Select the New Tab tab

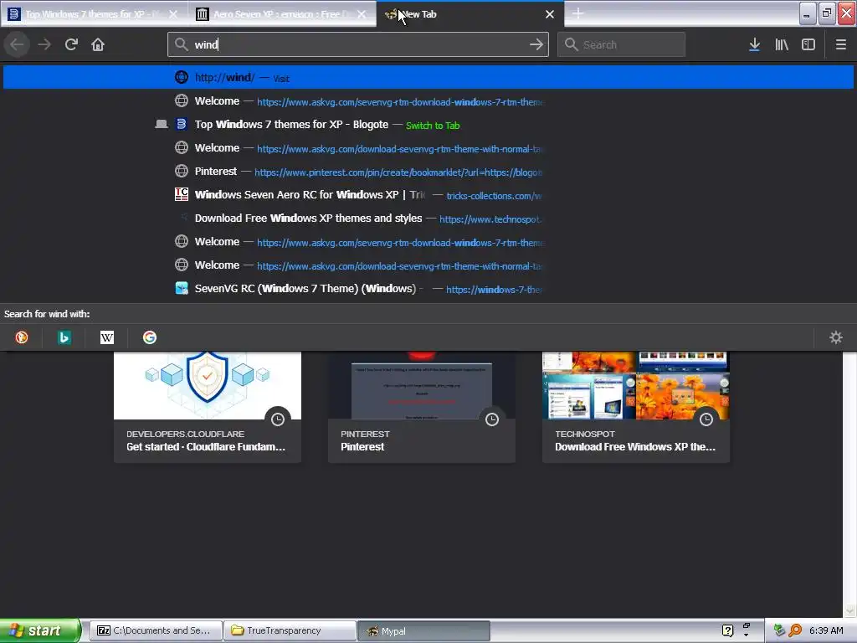tap(470, 14)
